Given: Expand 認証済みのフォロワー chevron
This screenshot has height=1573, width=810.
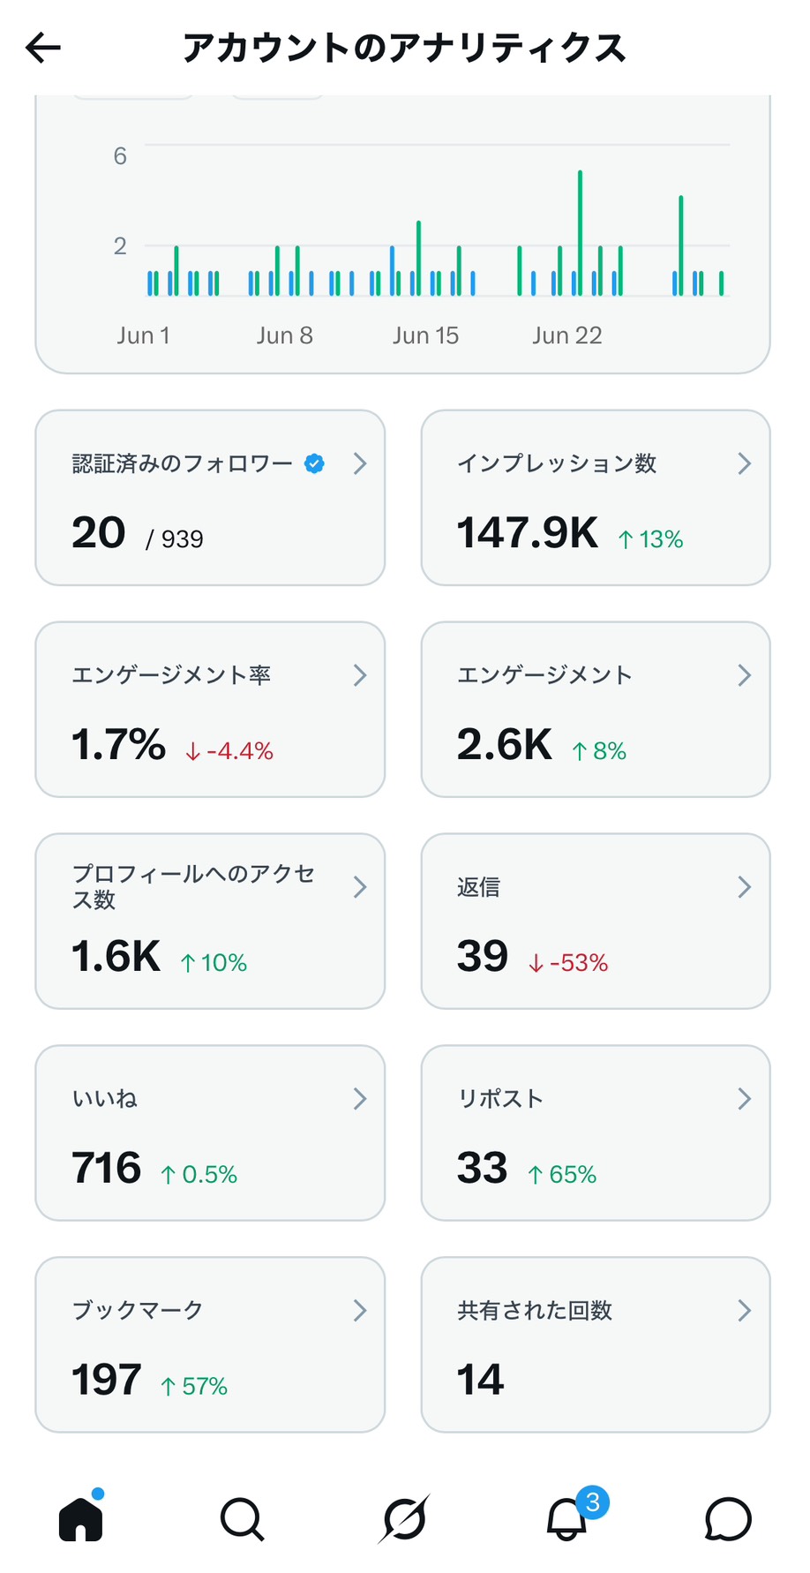Looking at the screenshot, I should click(x=359, y=463).
